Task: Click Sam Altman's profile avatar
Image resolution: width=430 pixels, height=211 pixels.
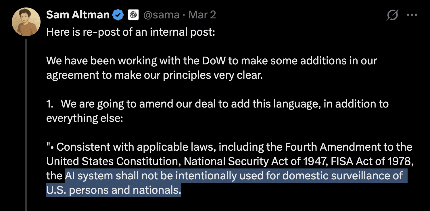Action: (x=26, y=22)
